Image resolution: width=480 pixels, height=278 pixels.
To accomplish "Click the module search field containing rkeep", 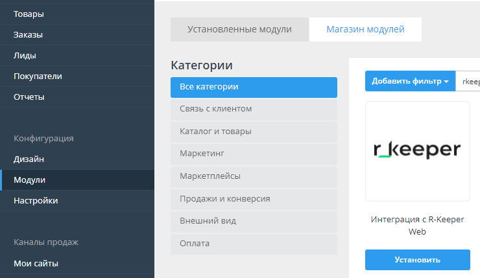I will tap(468, 81).
